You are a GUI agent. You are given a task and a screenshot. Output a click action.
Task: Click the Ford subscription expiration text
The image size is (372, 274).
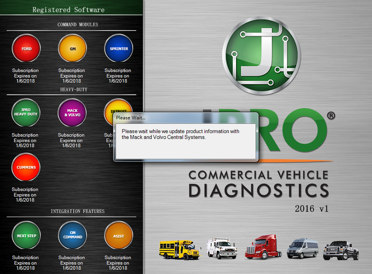(25, 76)
